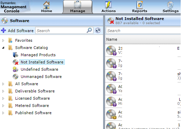The width and height of the screenshot is (181, 129).
Task: Collapse the Software Catalog folder
Action: click(x=3, y=48)
